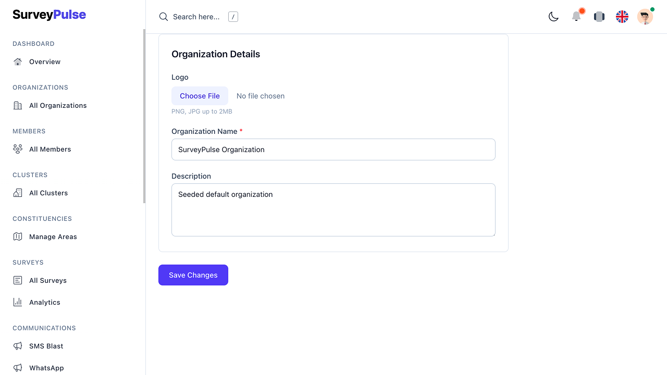Open WhatsApp communications page
Screen dimensions: 667x375
click(x=46, y=368)
